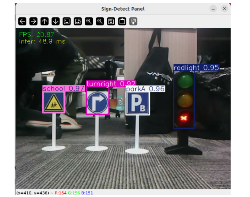
Task: Reset to original image size icon
Action: tap(67, 21)
